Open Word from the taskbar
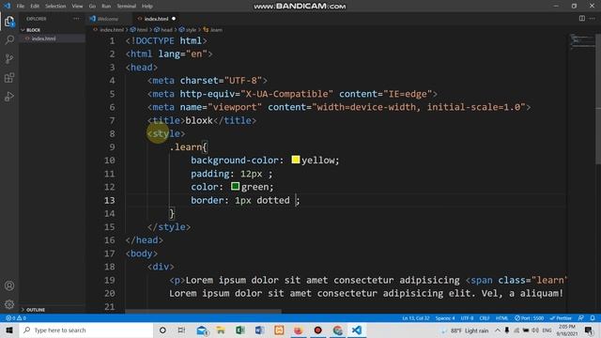Image resolution: width=601 pixels, height=338 pixels. tap(259, 330)
